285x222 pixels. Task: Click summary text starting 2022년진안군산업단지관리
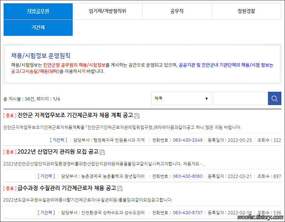coord(105,164)
